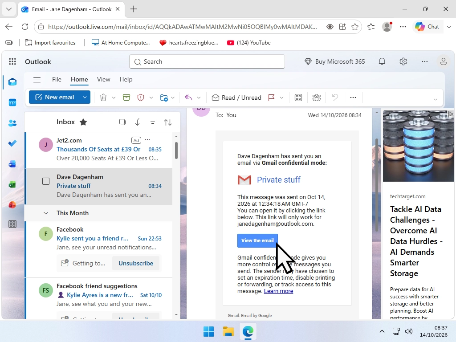The height and width of the screenshot is (342, 456).
Task: Switch to the View tab
Action: [103, 79]
